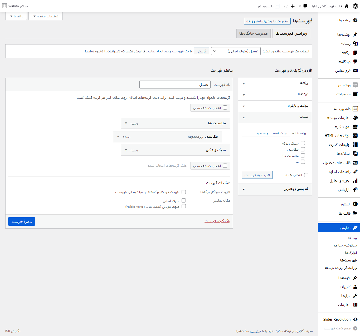Check the عکاسی category checkbox

(303, 149)
